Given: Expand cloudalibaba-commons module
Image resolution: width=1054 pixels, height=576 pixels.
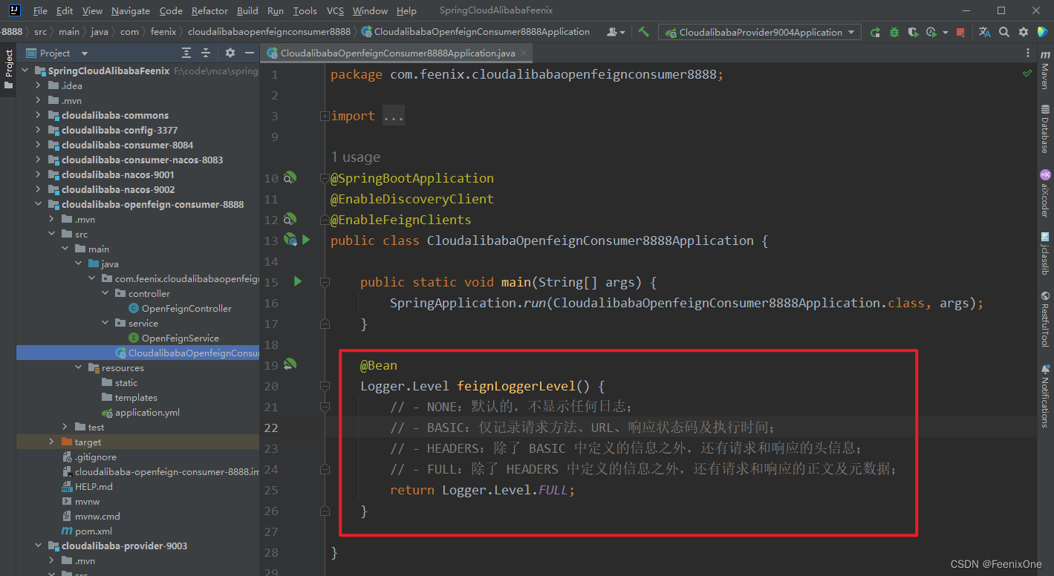Looking at the screenshot, I should [x=39, y=115].
